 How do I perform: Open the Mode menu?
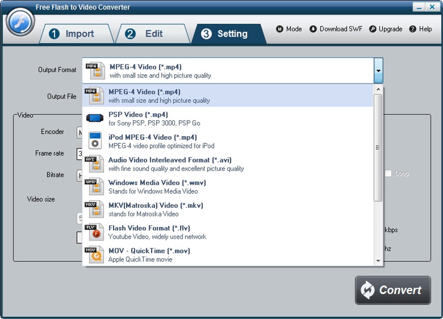[x=289, y=29]
